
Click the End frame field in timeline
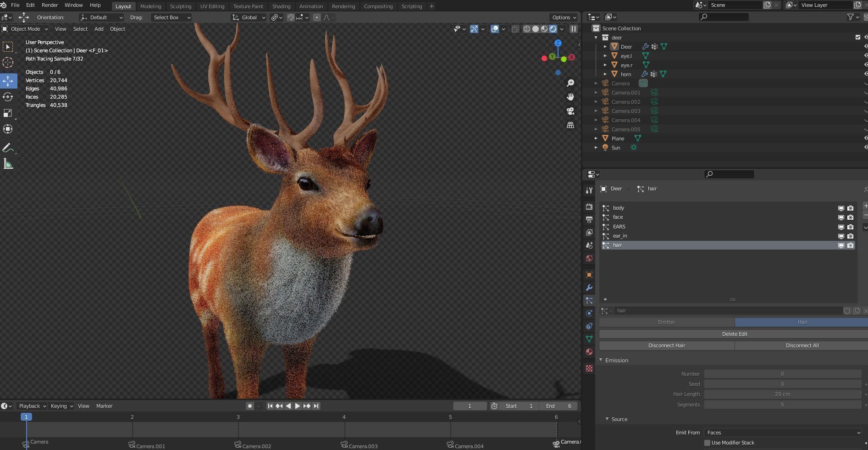[559, 406]
